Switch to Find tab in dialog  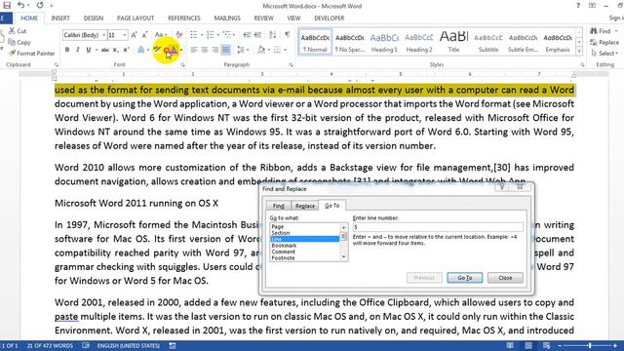click(x=278, y=206)
